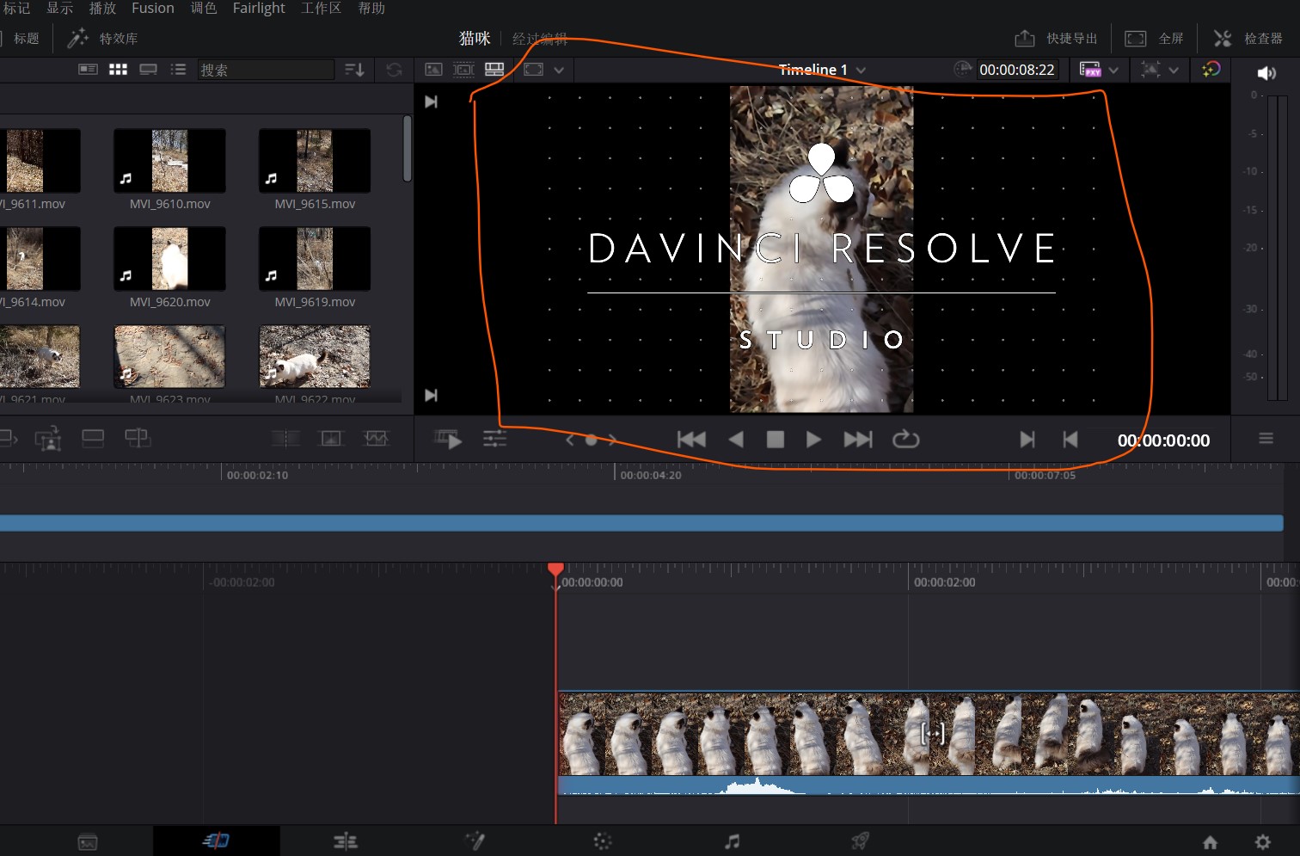Jump to the first frame of the timeline
The width and height of the screenshot is (1300, 856).
pyautogui.click(x=691, y=440)
